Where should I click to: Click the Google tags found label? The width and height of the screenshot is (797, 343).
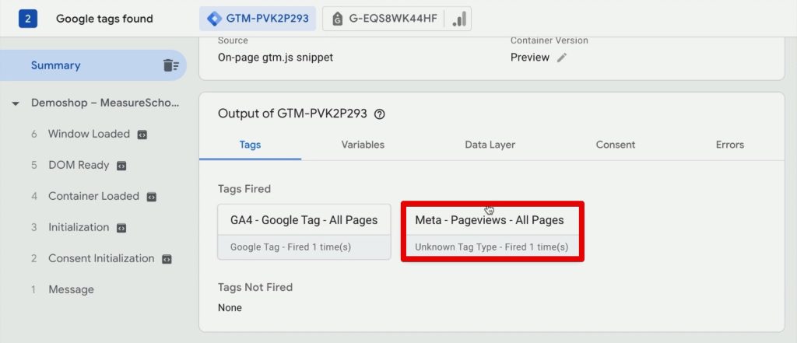pyautogui.click(x=104, y=19)
